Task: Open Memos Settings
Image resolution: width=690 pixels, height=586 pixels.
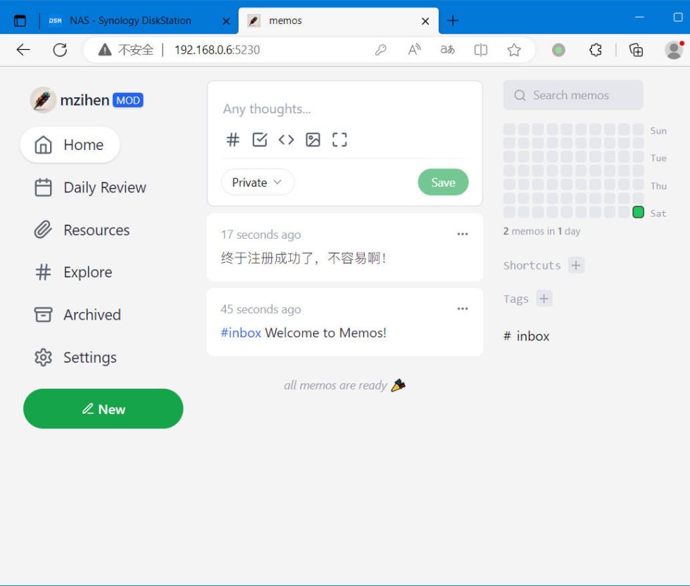Action: point(89,357)
